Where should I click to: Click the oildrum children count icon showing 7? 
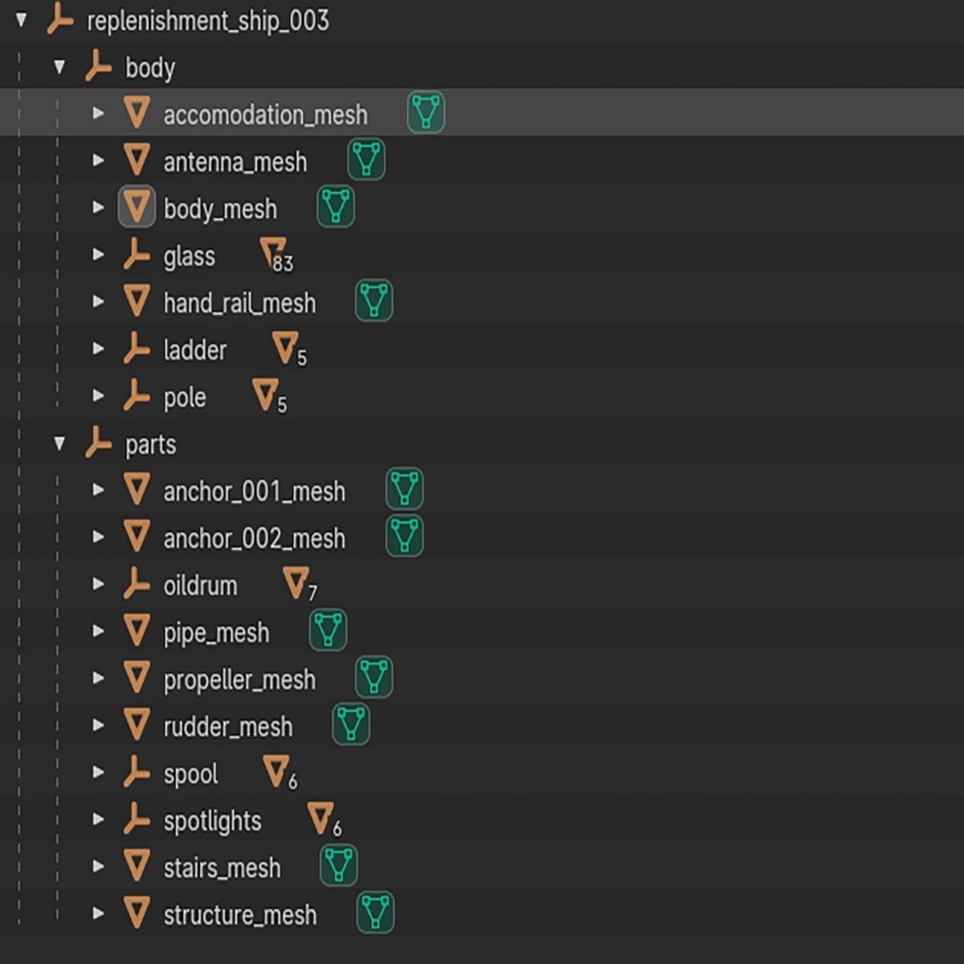(300, 585)
